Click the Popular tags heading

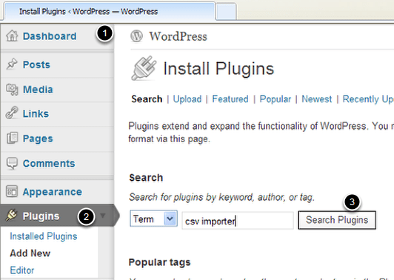159,262
